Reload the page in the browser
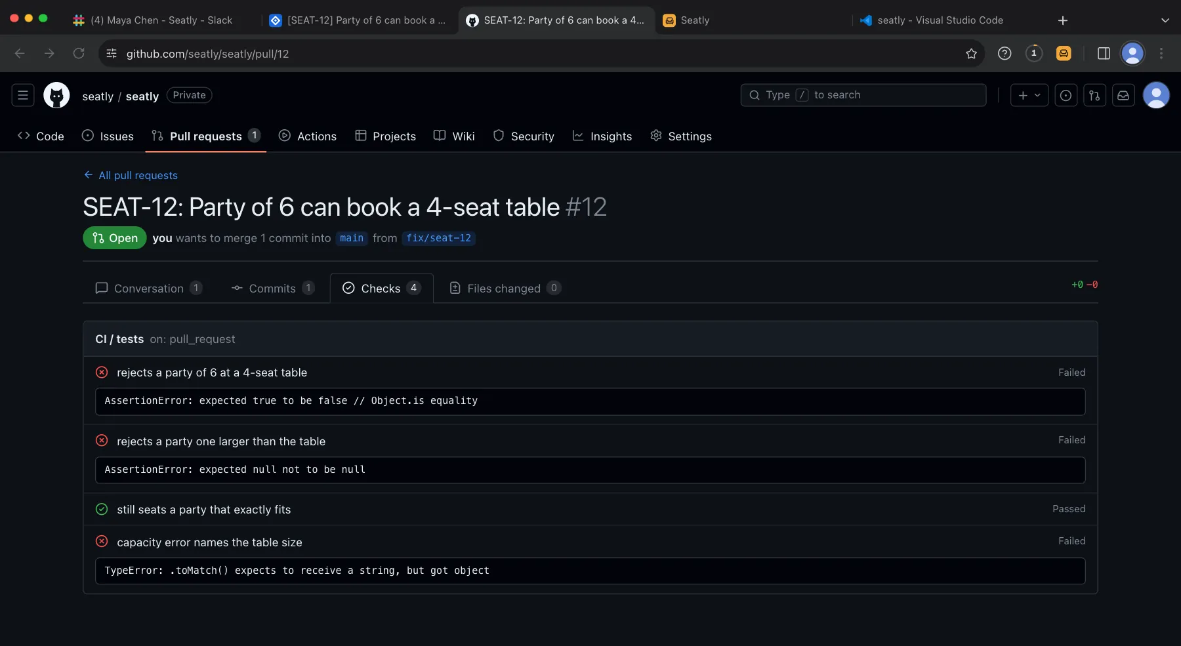The height and width of the screenshot is (646, 1181). (x=79, y=54)
